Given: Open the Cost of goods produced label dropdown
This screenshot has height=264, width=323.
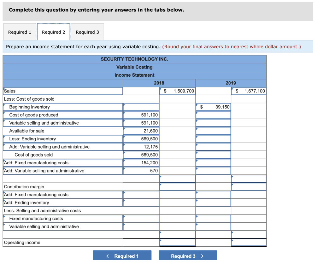Looking at the screenshot, I should [x=63, y=115].
